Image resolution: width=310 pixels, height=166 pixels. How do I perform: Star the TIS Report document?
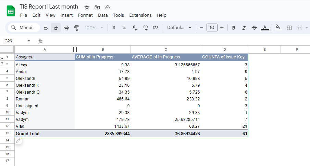87,7
